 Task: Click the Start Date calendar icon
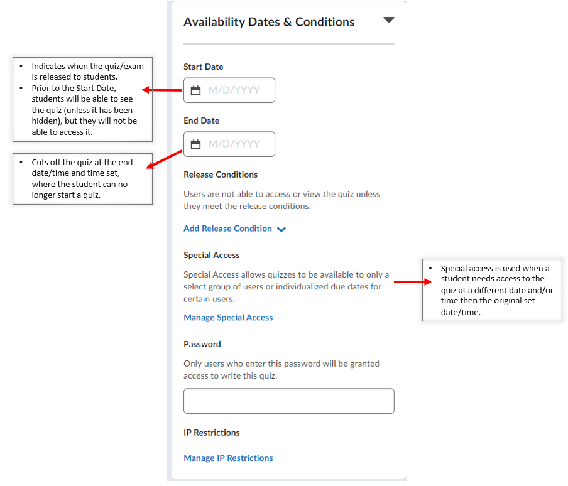[195, 90]
